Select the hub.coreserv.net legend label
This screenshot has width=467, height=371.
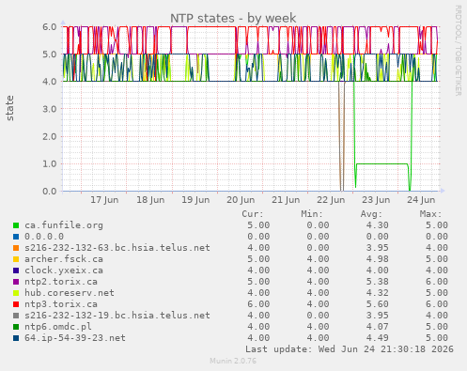(x=70, y=293)
